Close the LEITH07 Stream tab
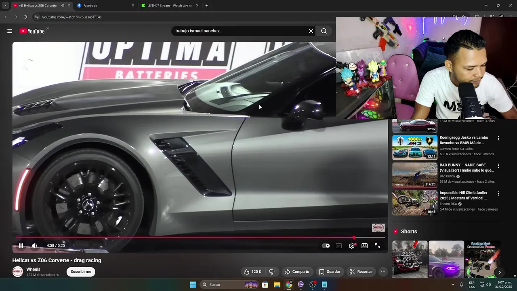This screenshot has width=517, height=291. [197, 6]
